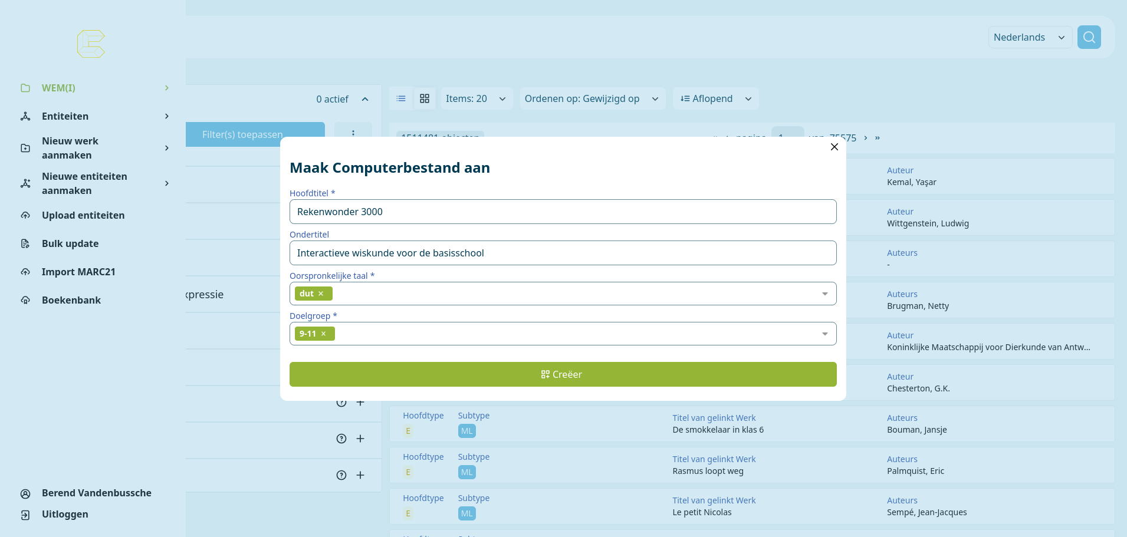Remove the 'dut' language tag

pyautogui.click(x=321, y=294)
